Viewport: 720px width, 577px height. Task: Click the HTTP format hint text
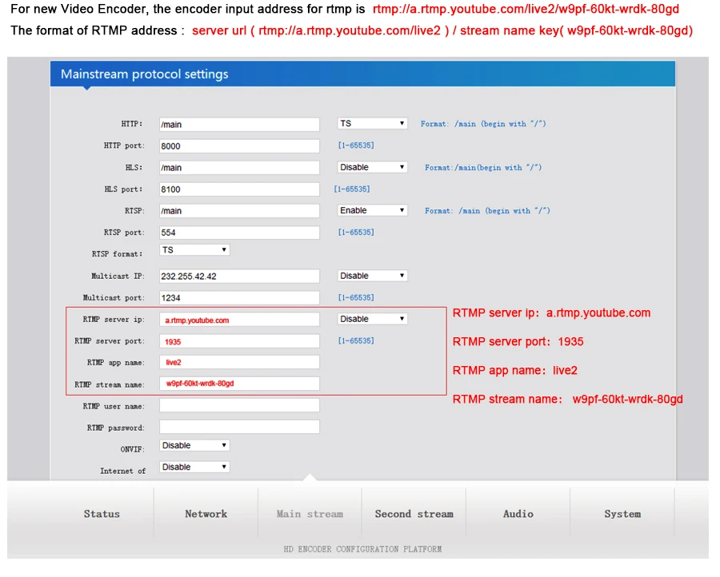pos(483,123)
